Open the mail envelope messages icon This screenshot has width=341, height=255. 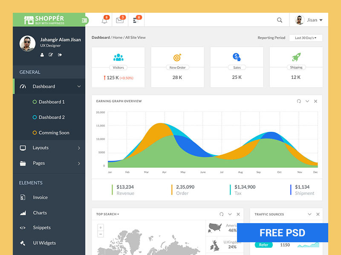120,20
